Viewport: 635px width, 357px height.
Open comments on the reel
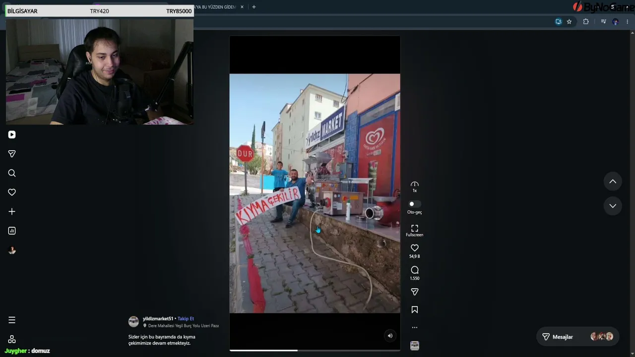click(415, 270)
